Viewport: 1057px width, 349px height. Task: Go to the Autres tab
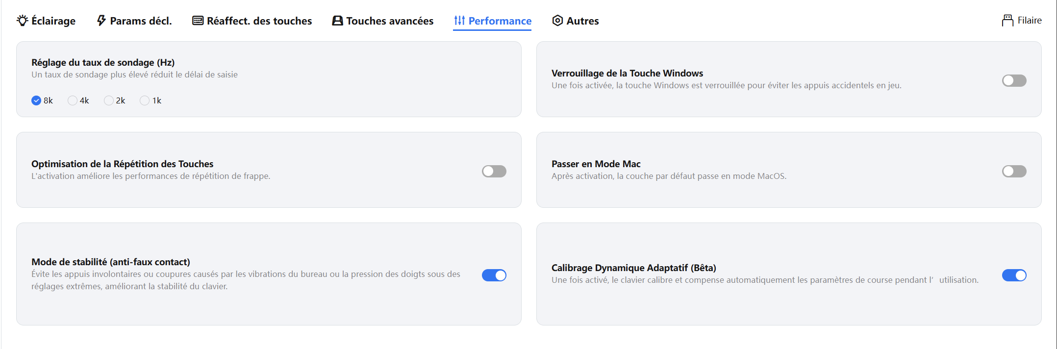pyautogui.click(x=582, y=21)
